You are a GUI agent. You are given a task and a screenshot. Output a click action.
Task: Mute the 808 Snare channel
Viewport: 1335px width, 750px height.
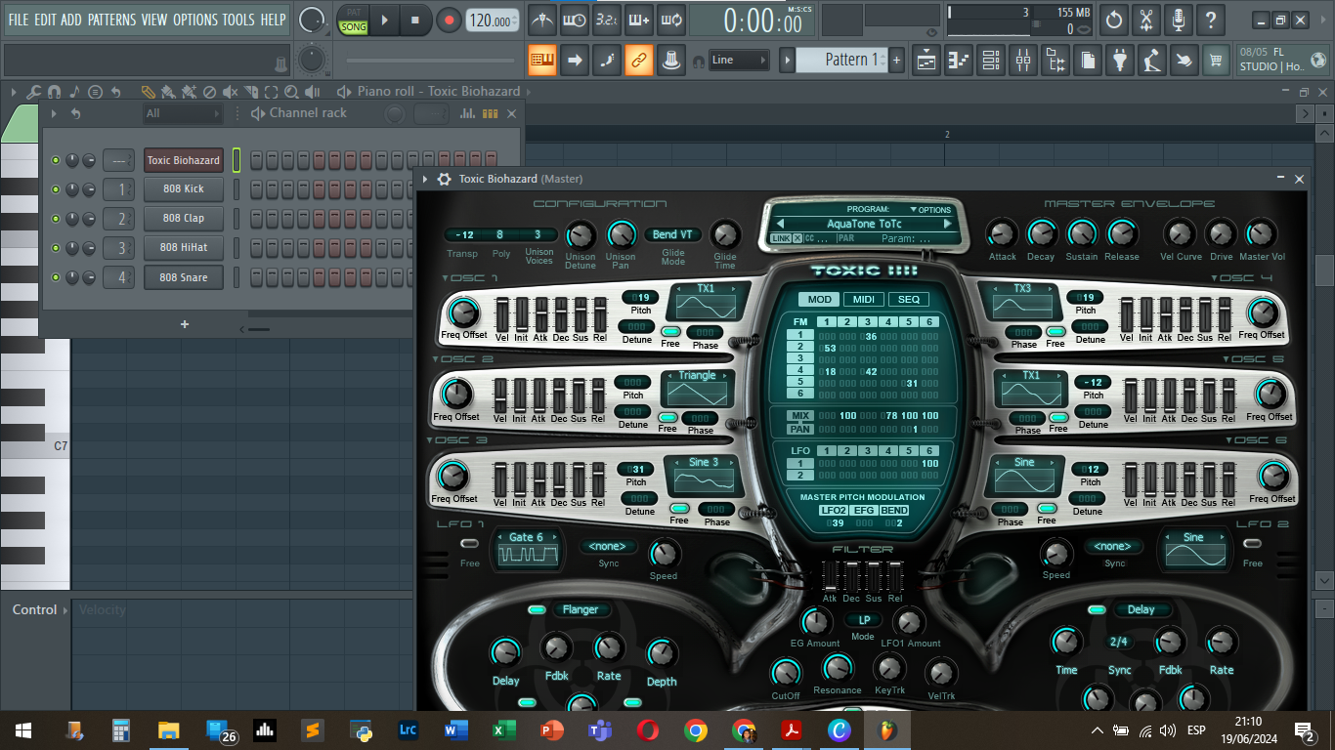click(x=55, y=277)
